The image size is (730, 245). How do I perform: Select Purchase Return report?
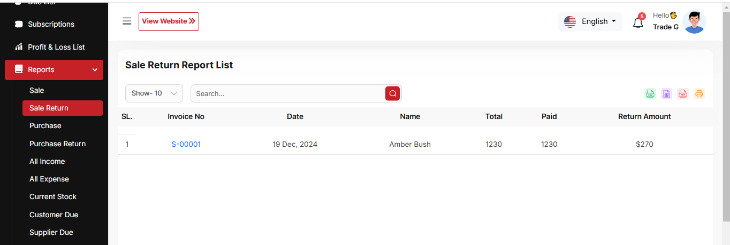click(x=57, y=144)
